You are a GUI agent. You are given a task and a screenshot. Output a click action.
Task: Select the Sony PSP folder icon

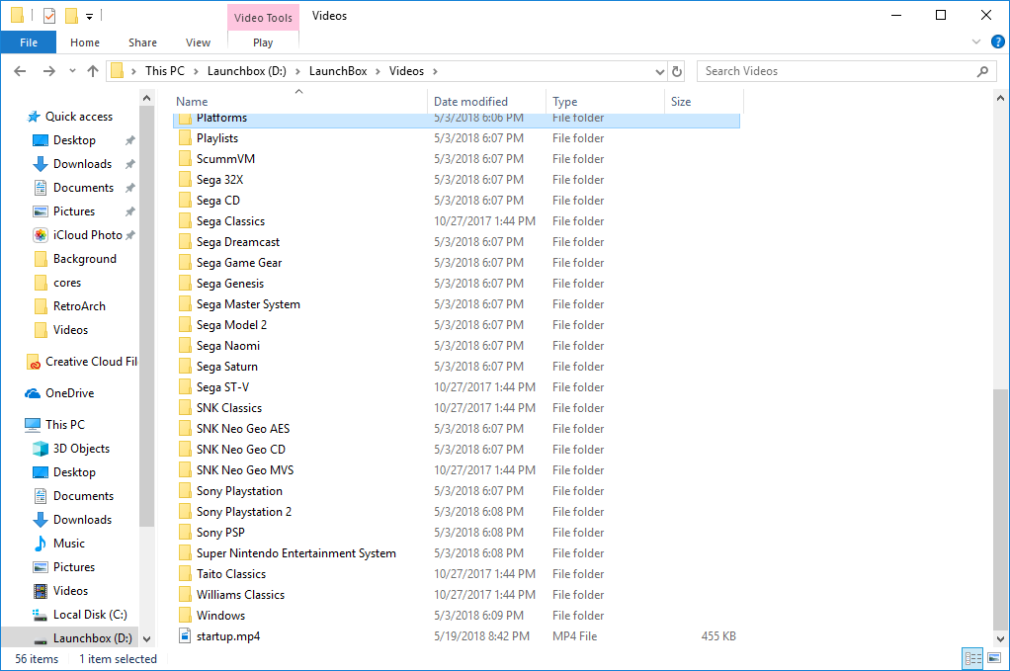(x=185, y=533)
